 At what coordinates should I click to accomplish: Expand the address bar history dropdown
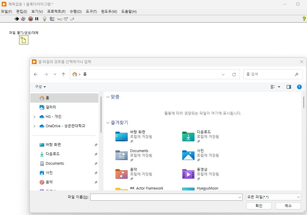[x=223, y=75]
